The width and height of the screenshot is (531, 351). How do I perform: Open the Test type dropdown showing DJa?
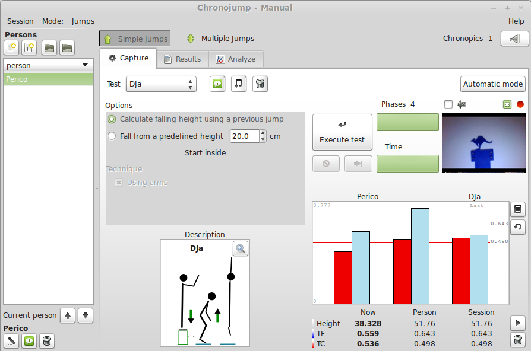tap(161, 84)
